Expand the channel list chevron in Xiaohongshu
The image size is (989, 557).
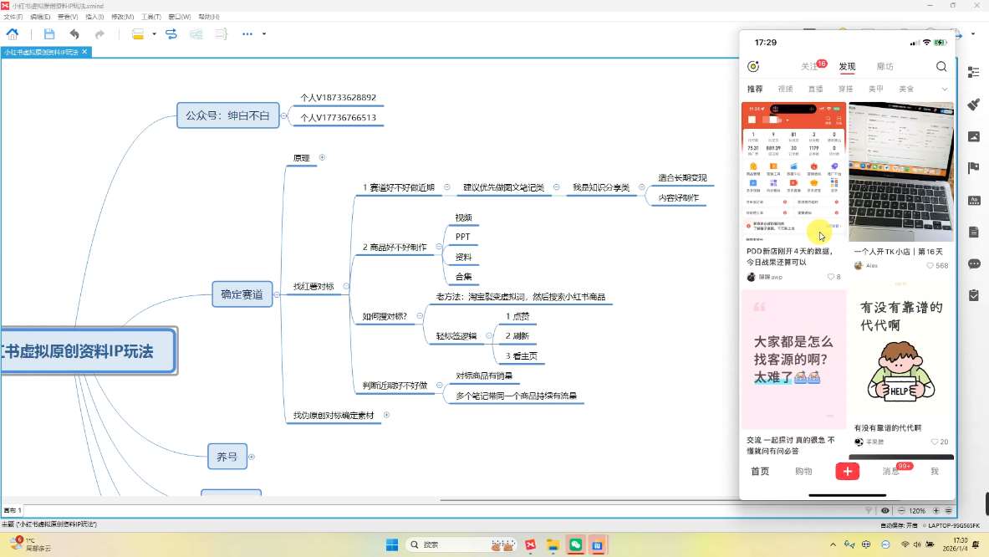944,88
